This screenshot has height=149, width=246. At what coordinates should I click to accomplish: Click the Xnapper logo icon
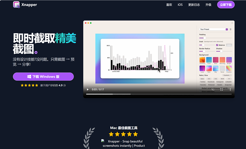(16, 5)
